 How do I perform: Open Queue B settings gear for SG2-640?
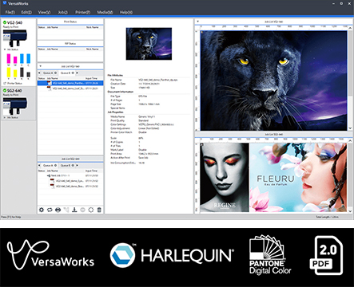[73, 165]
